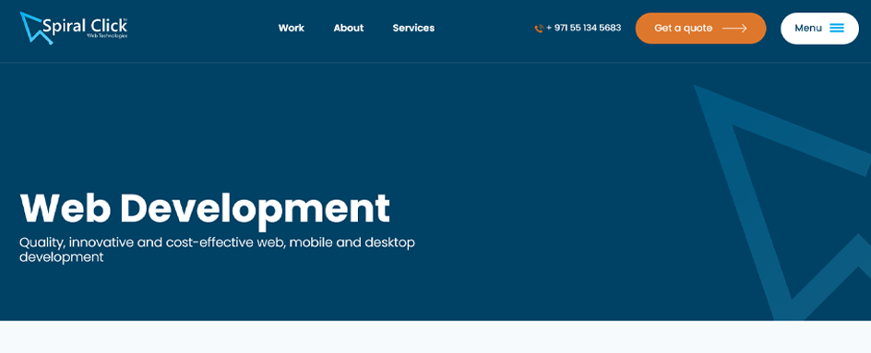This screenshot has width=871, height=353.
Task: Open the Work navigation link
Action: 291,28
